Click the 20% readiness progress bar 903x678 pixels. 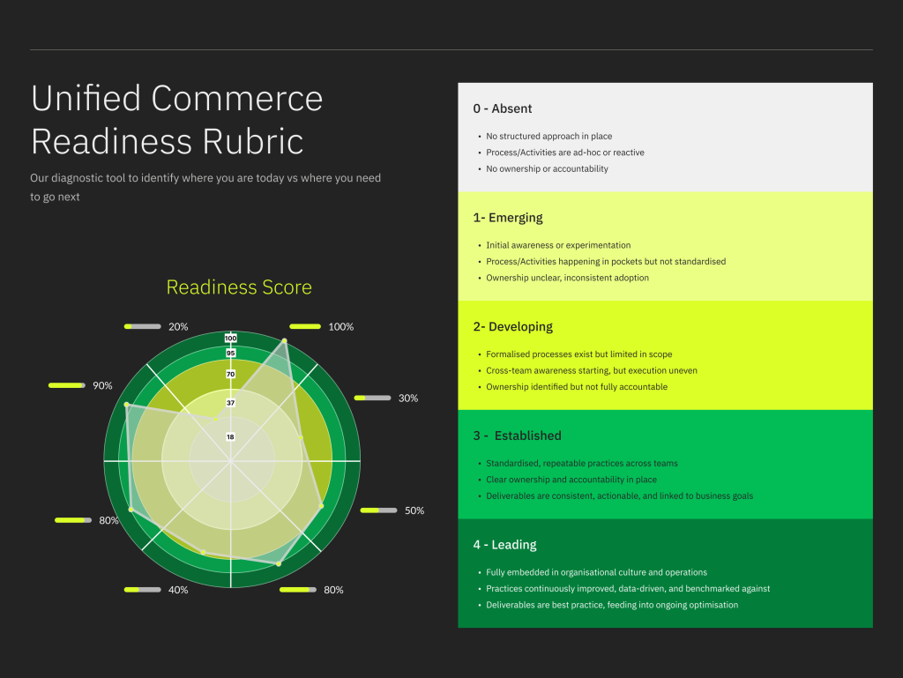pos(142,326)
